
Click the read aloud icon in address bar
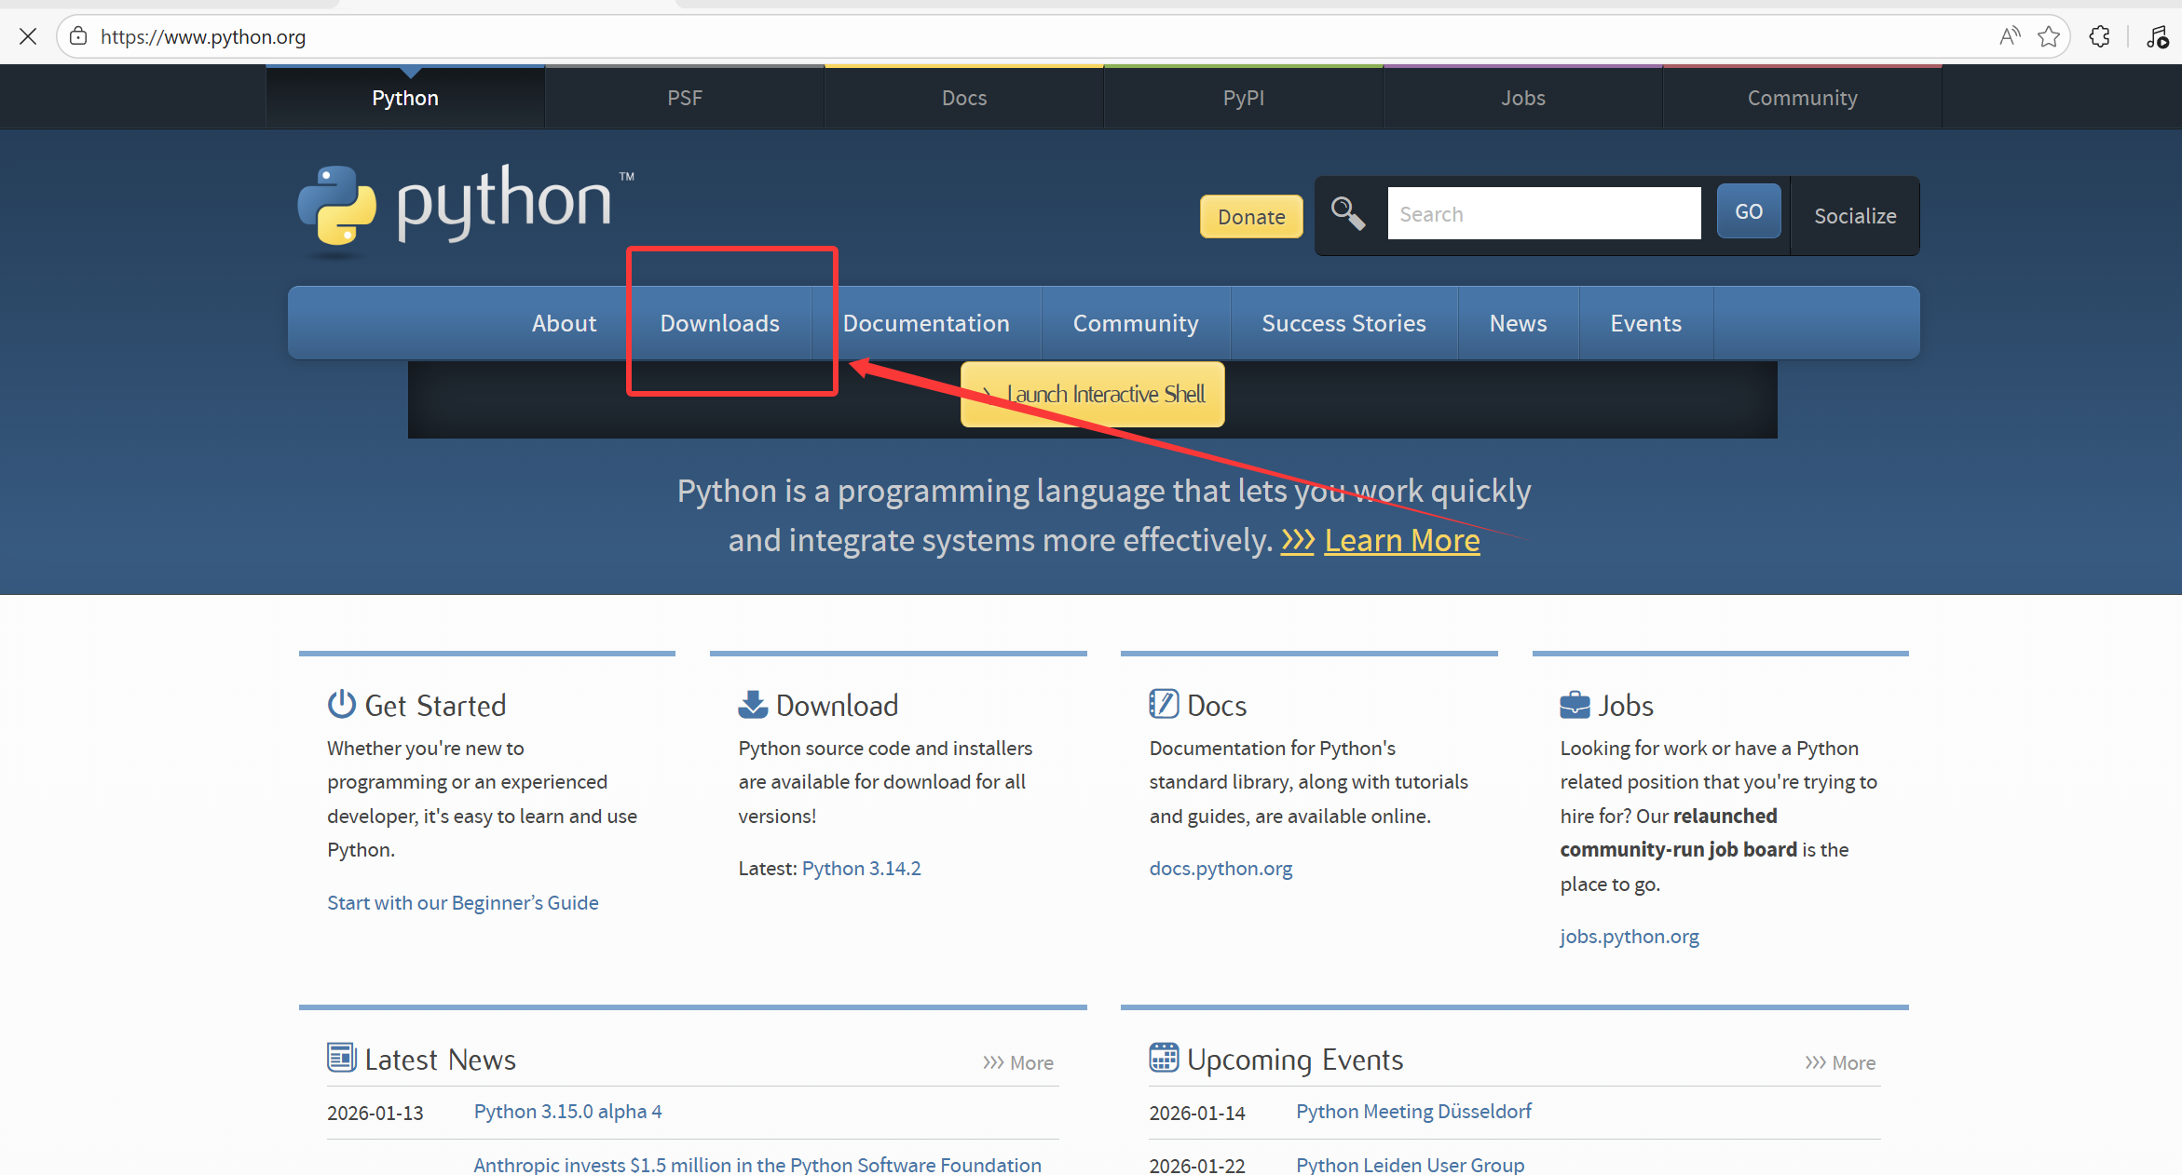point(2009,36)
